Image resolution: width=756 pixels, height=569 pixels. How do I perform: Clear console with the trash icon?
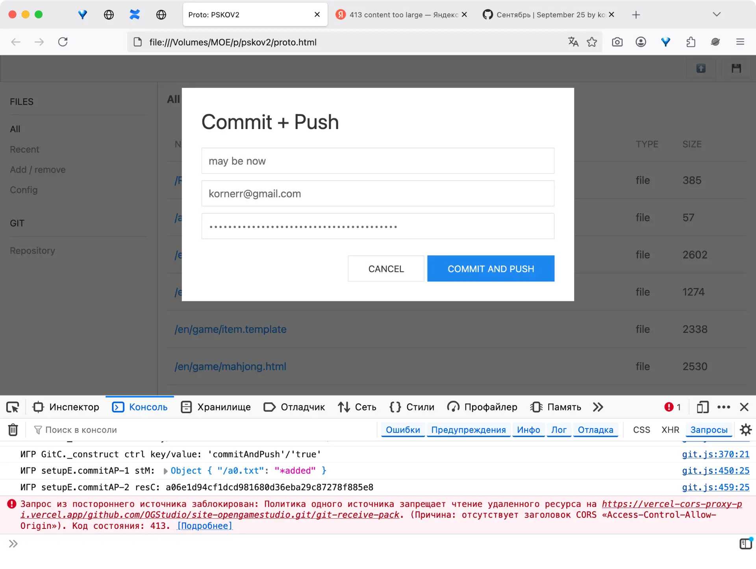13,430
